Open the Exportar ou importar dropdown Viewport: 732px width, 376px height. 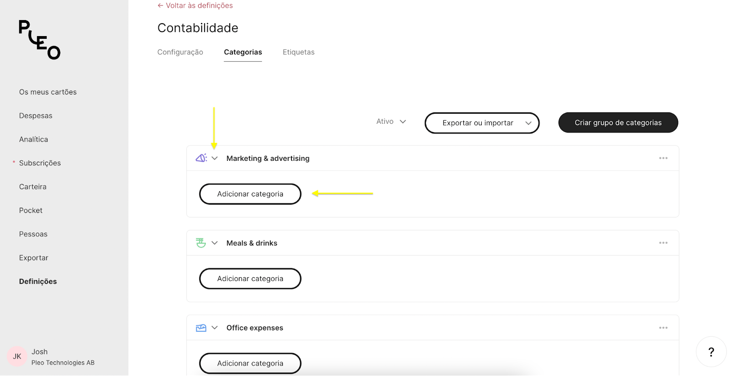coord(482,123)
